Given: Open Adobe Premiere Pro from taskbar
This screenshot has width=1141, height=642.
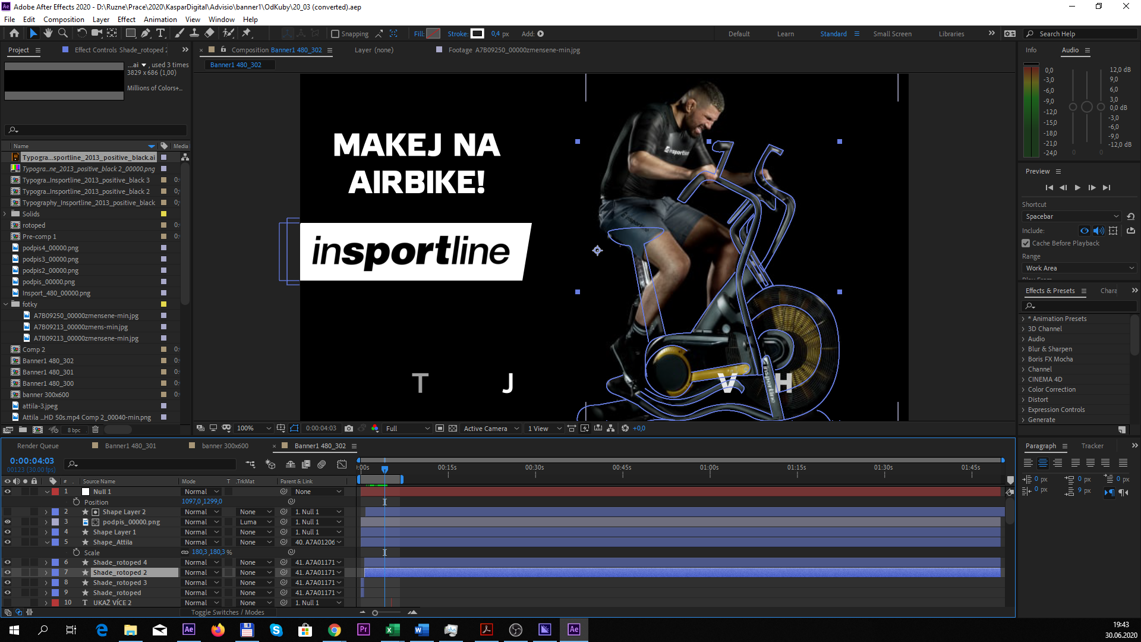Looking at the screenshot, I should pyautogui.click(x=363, y=630).
